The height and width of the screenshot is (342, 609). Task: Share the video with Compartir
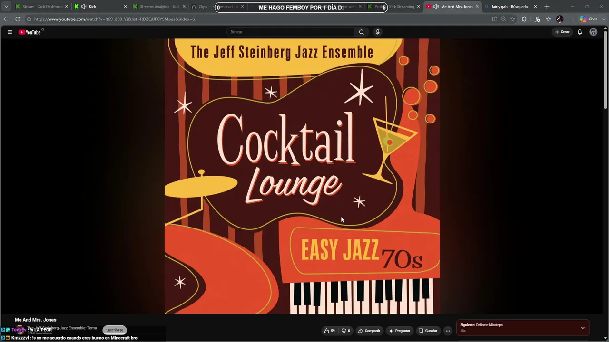[369, 331]
